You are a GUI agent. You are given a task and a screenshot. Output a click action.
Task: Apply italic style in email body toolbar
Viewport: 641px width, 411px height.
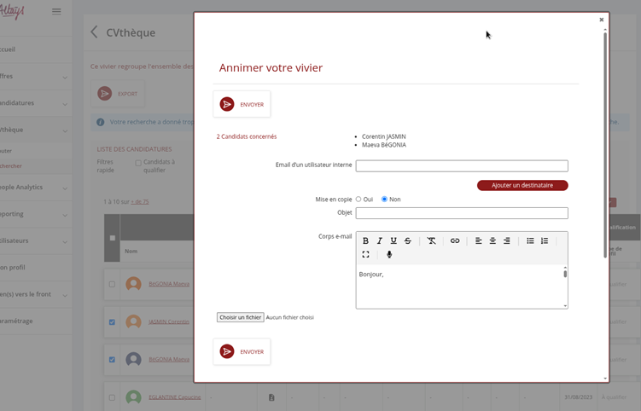pyautogui.click(x=380, y=241)
